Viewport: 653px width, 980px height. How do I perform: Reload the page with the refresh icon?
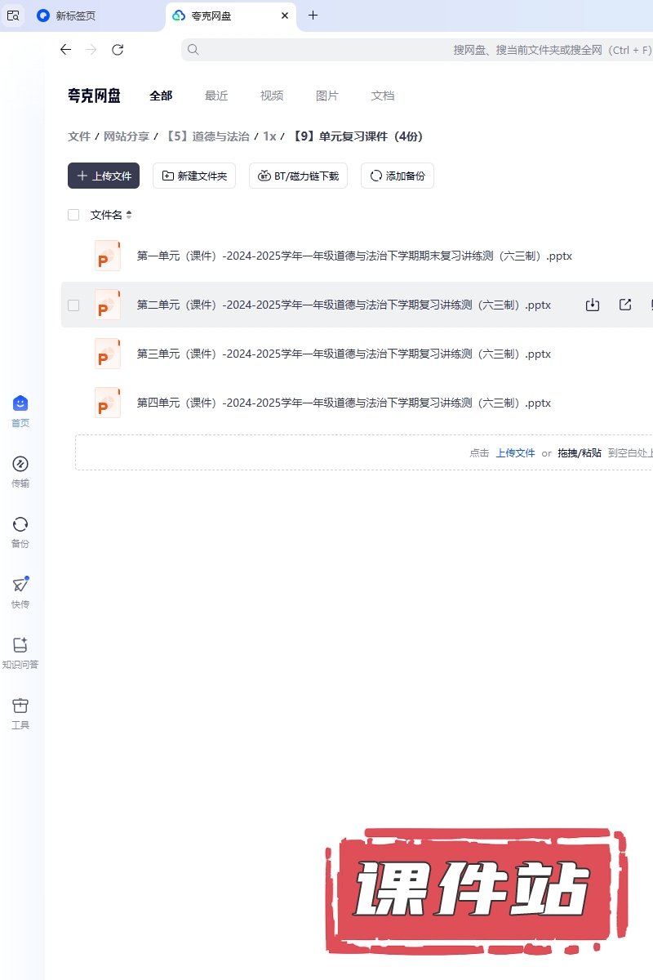[118, 50]
